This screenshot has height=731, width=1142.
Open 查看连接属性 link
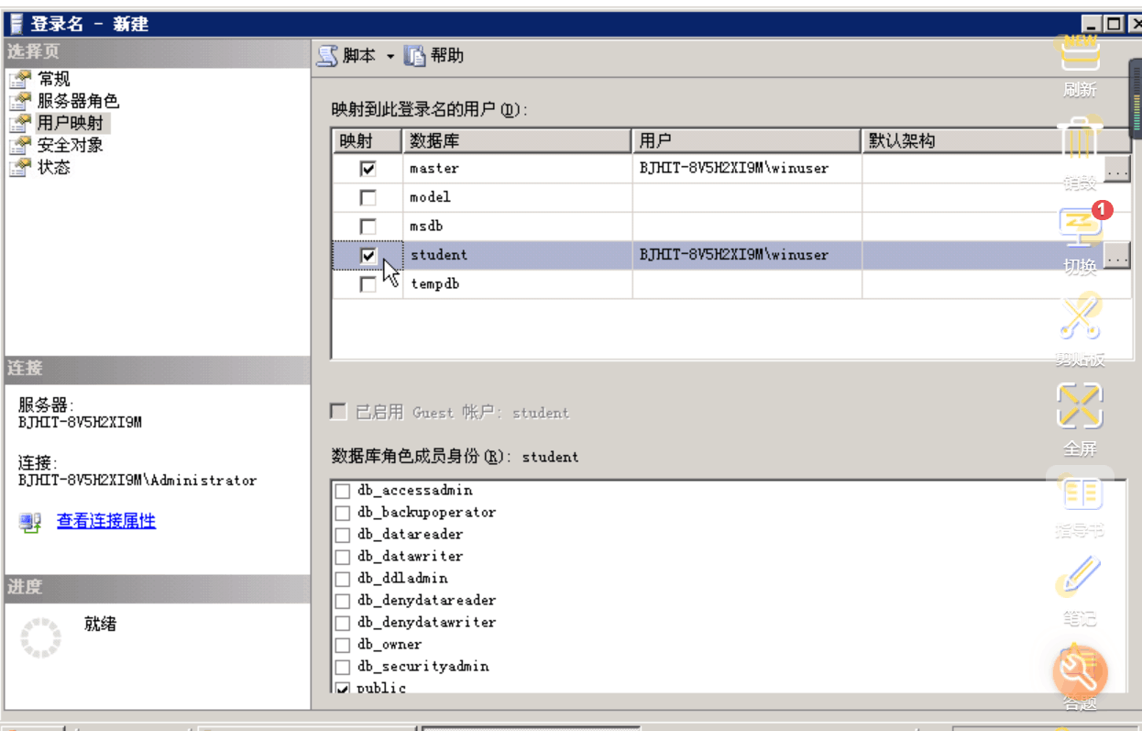pos(106,521)
